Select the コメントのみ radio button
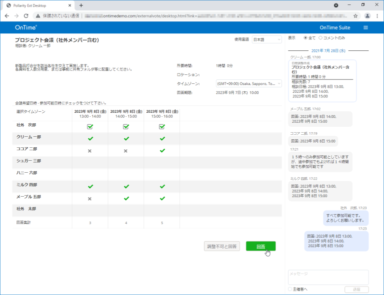This screenshot has height=295, width=384. pyautogui.click(x=320, y=38)
